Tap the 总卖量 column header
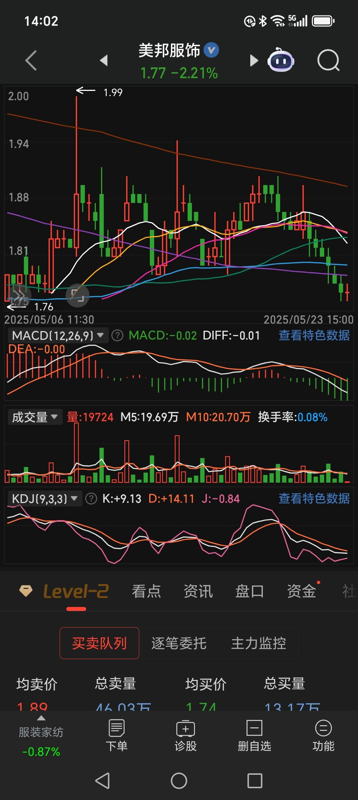 click(x=115, y=684)
